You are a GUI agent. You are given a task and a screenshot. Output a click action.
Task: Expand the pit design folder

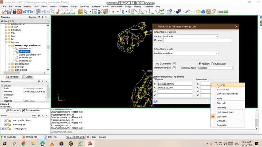point(9,67)
